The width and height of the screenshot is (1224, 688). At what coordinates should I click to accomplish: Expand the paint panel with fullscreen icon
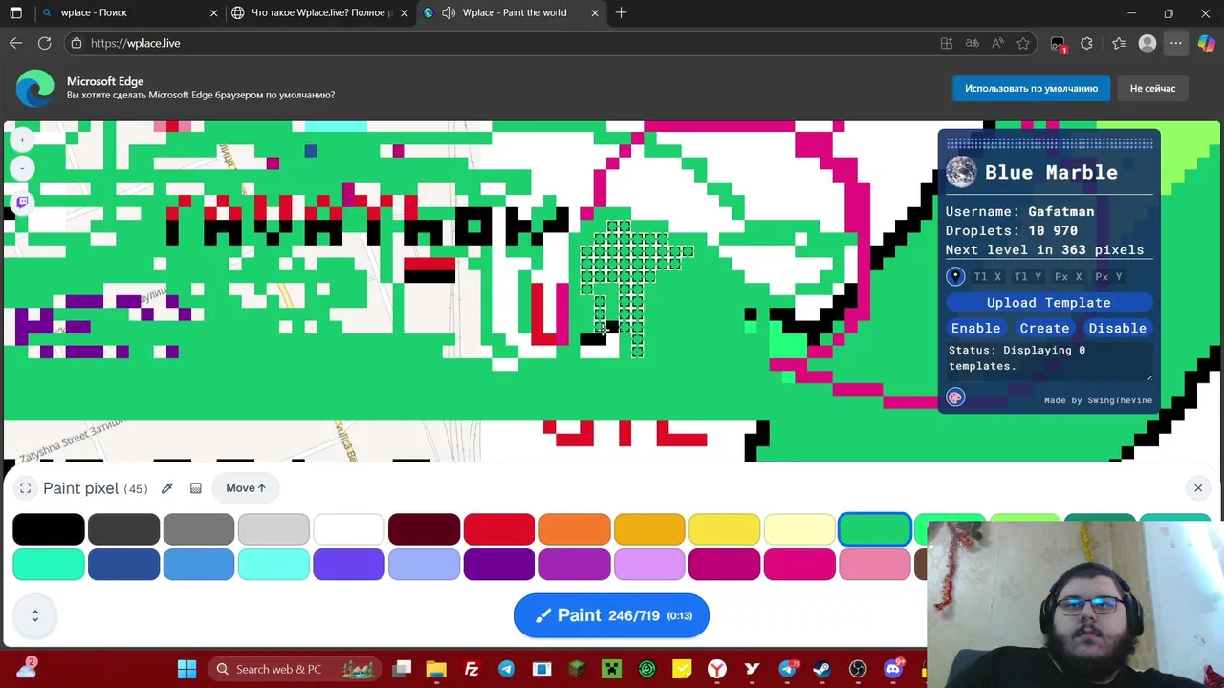(x=26, y=488)
